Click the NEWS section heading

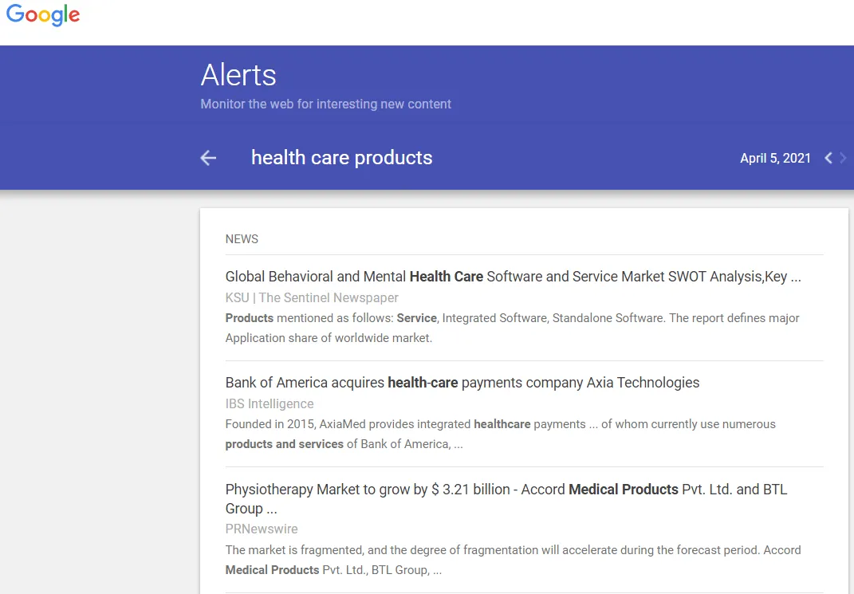click(242, 238)
